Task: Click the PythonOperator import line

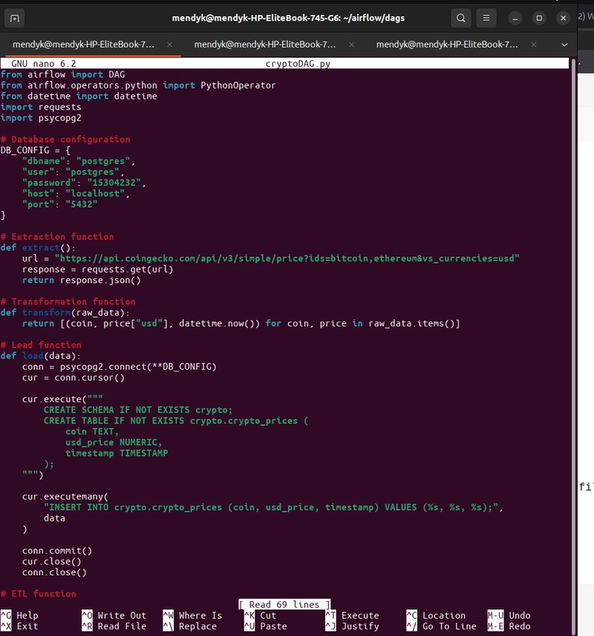Action: (x=138, y=85)
